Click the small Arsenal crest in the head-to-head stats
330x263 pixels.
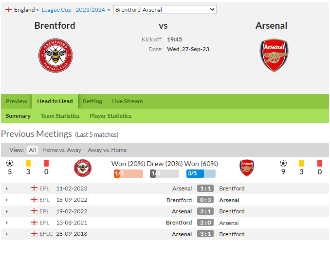247,168
